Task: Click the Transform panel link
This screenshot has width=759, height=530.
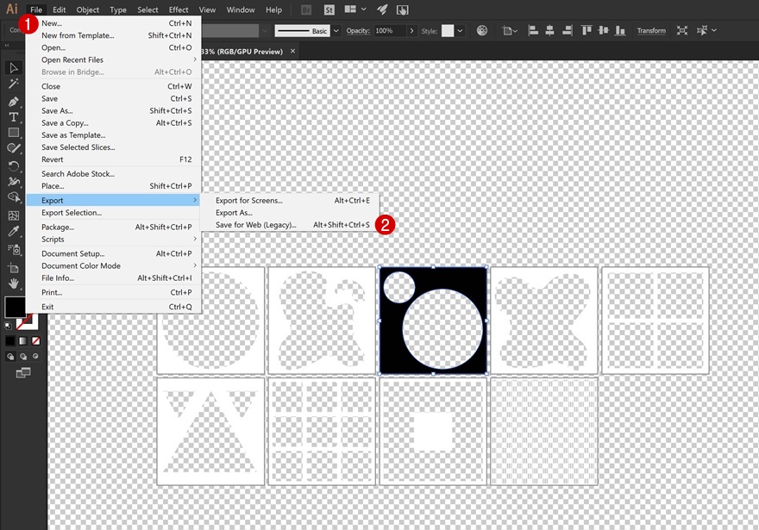Action: [x=651, y=30]
